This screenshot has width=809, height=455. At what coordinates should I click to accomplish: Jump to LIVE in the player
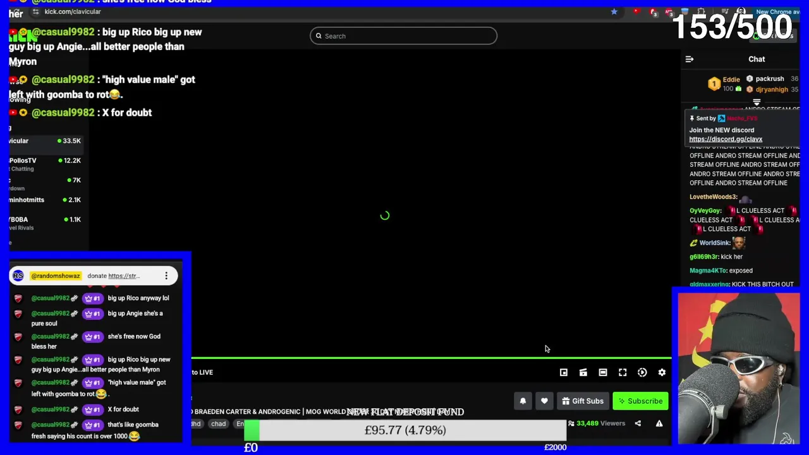click(x=202, y=372)
